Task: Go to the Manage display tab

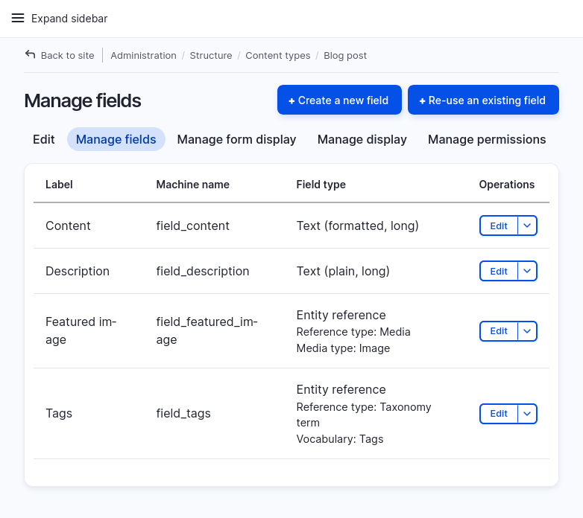Action: tap(362, 139)
